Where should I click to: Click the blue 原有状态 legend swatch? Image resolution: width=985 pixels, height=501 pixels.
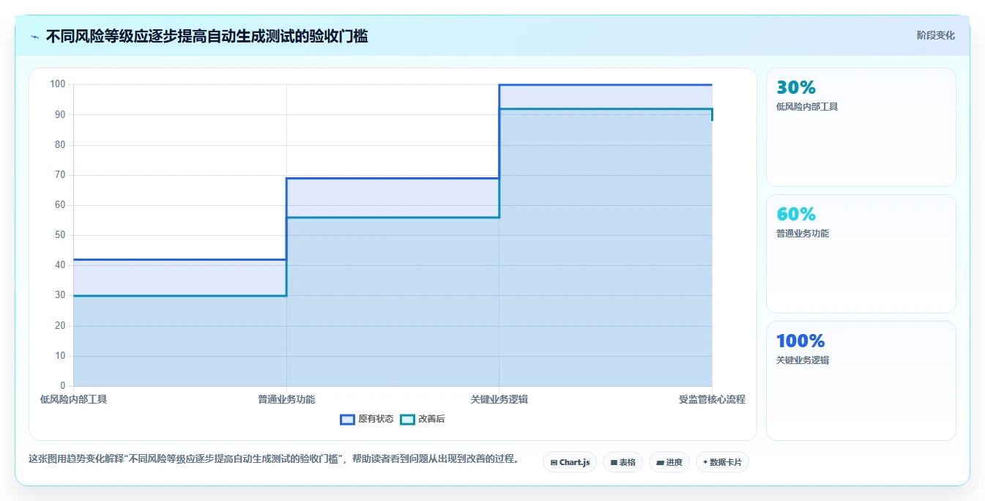348,419
